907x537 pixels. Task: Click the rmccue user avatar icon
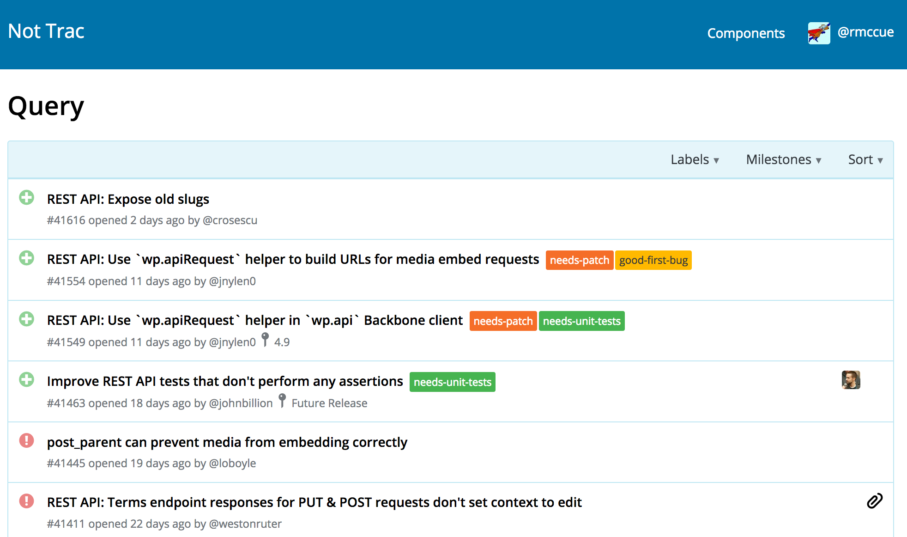(x=819, y=33)
